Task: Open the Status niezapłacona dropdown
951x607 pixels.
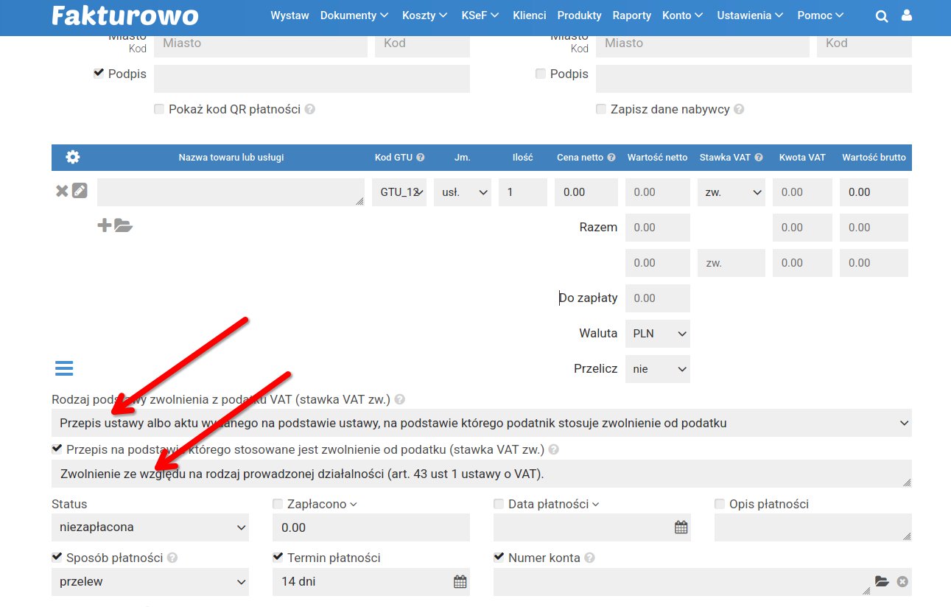Action: click(x=150, y=527)
